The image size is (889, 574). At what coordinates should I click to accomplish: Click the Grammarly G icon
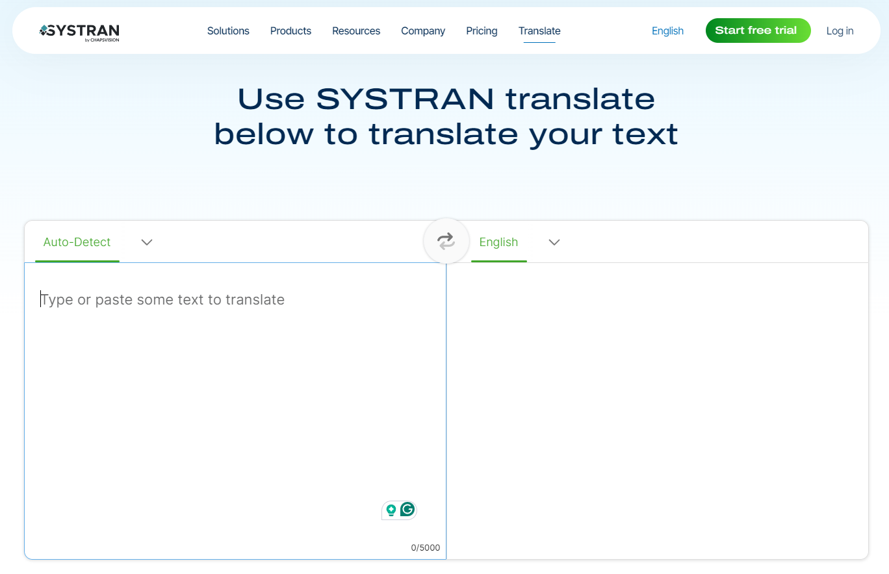click(407, 510)
